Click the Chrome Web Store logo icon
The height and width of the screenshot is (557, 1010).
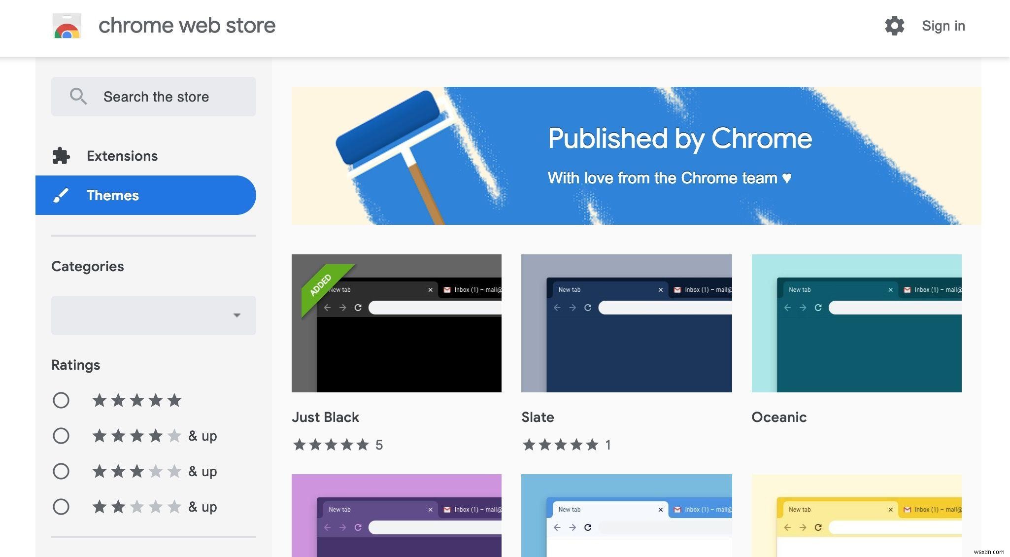click(x=66, y=25)
